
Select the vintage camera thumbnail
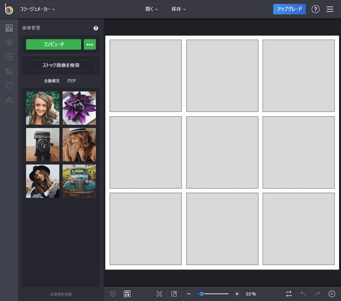(x=42, y=145)
